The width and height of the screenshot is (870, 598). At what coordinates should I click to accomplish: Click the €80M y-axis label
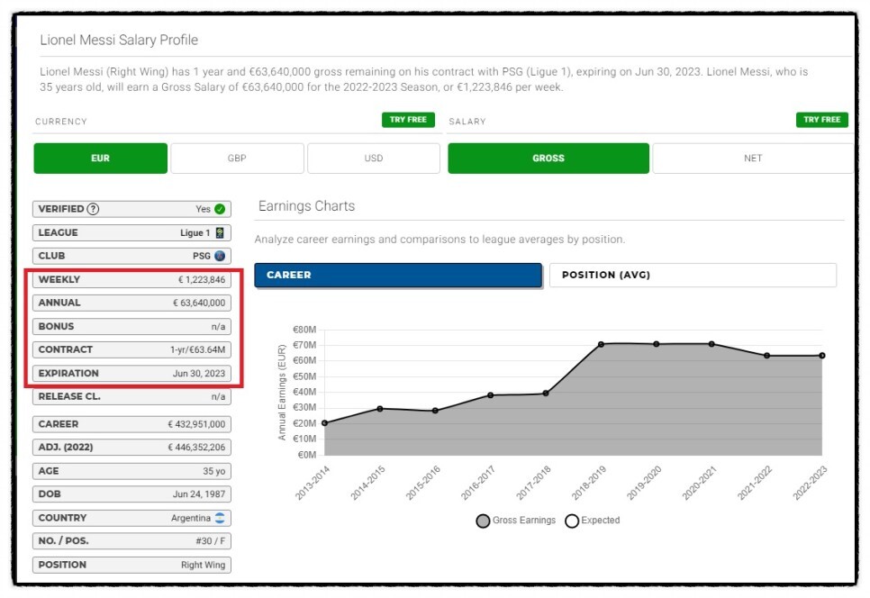[304, 330]
